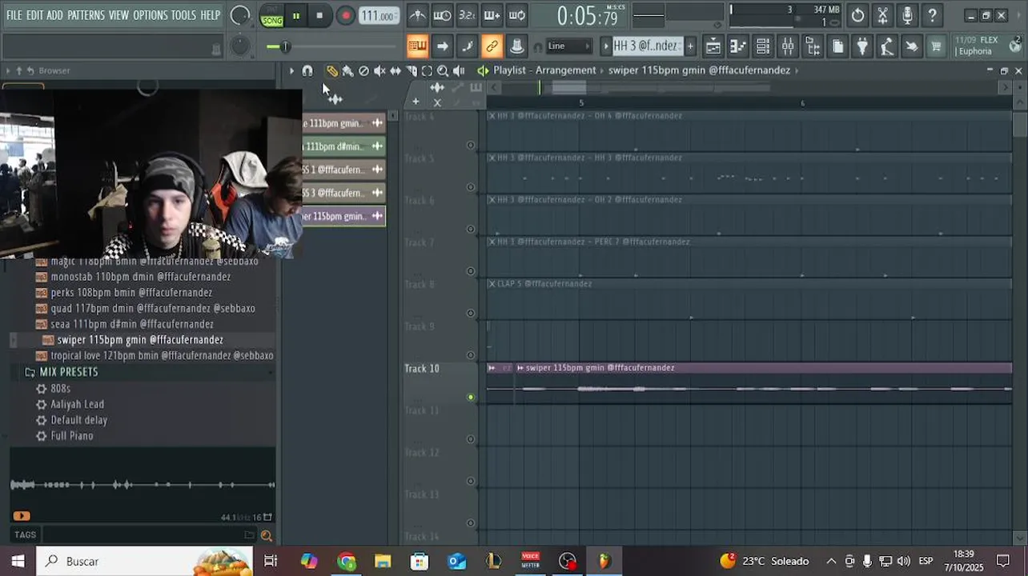Open the Channel rack view icon
The height and width of the screenshot is (576, 1028).
(x=763, y=46)
